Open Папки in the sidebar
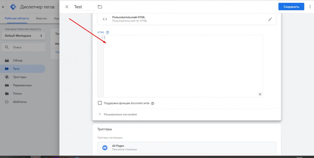Viewport: 314px width, 158px height. pyautogui.click(x=23, y=94)
